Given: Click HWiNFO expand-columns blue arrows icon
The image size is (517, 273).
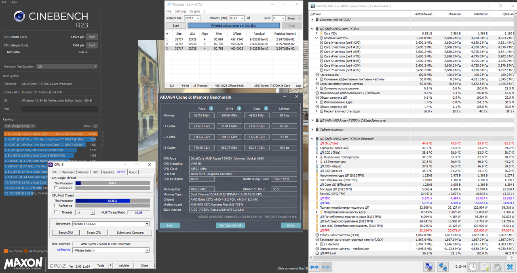Looking at the screenshot, I should 314,267.
